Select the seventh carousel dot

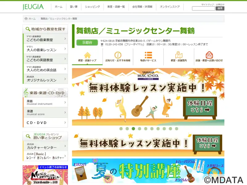point(158,129)
